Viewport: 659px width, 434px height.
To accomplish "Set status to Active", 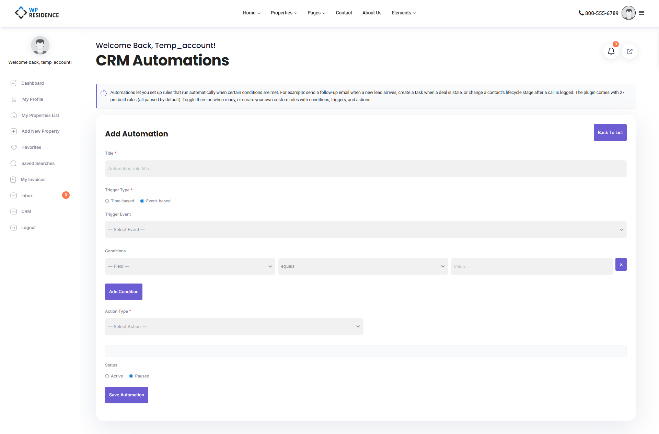I will pos(107,376).
